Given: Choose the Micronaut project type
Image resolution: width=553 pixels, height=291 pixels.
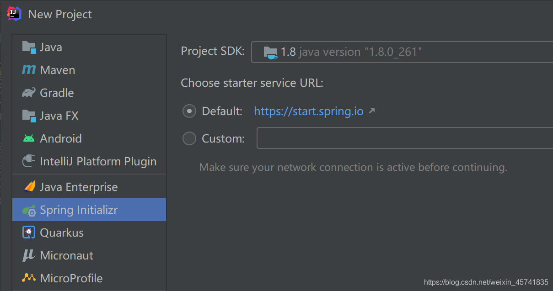Looking at the screenshot, I should pyautogui.click(x=89, y=255).
